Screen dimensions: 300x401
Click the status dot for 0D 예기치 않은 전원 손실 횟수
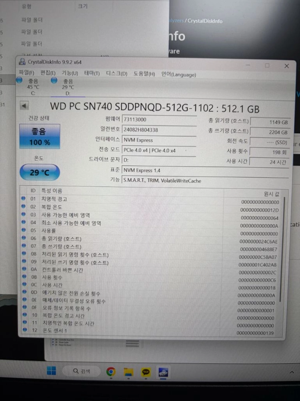[x=24, y=292]
